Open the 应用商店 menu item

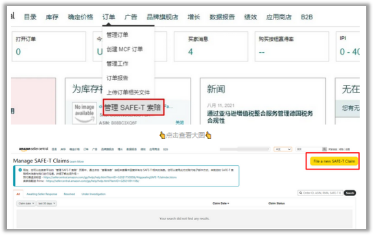click(x=279, y=17)
